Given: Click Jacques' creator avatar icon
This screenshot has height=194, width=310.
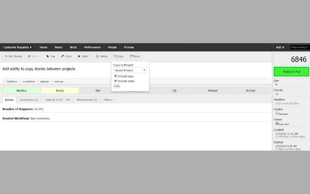Looking at the screenshot, I should pyautogui.click(x=277, y=113).
